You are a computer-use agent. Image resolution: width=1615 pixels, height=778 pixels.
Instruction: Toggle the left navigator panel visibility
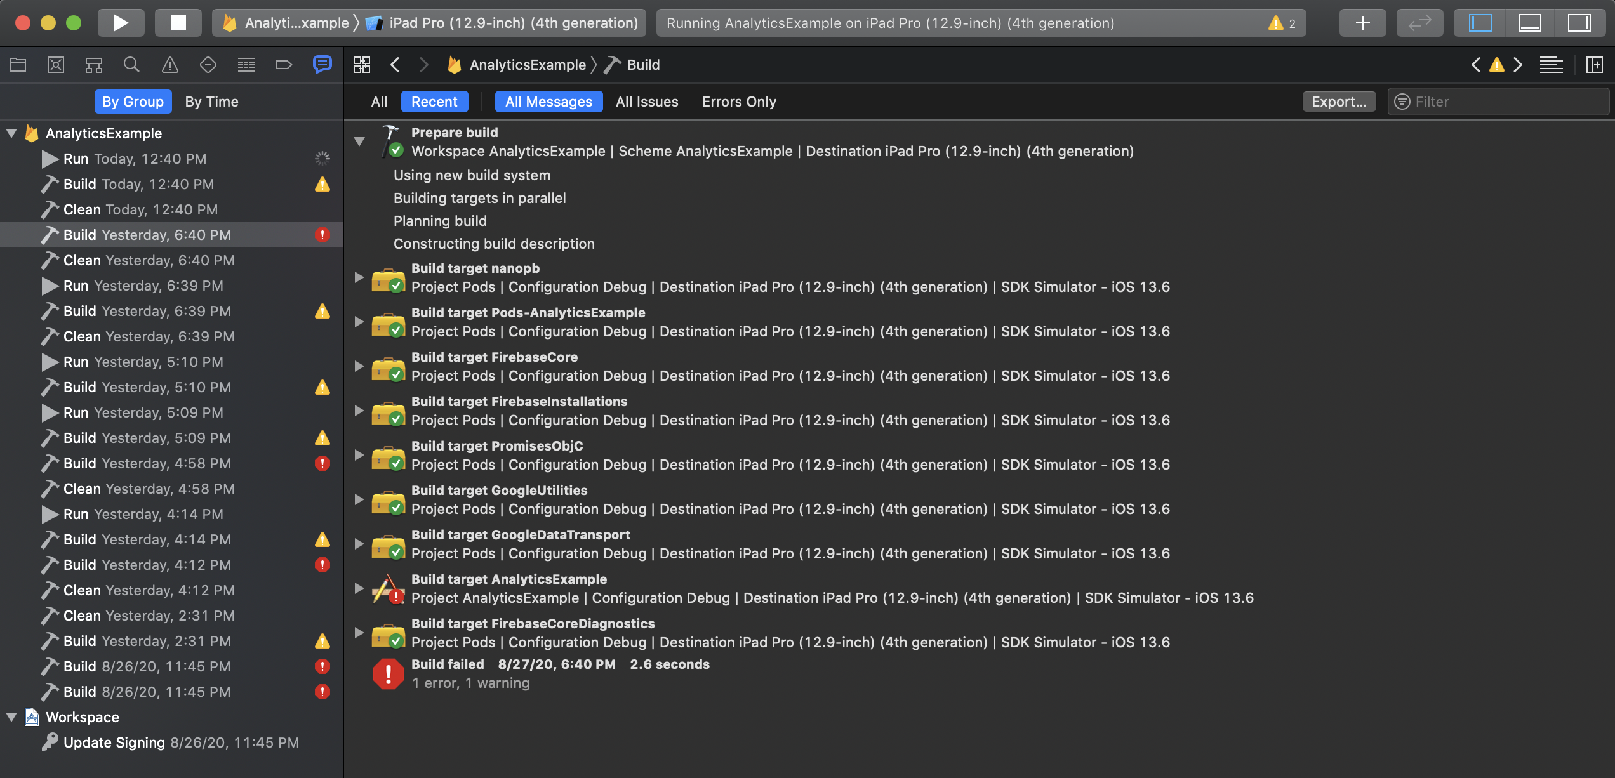click(x=1479, y=22)
